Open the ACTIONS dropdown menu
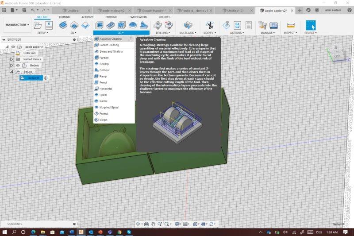Screen dimensions: 354x236 pyautogui.click(x=237, y=33)
